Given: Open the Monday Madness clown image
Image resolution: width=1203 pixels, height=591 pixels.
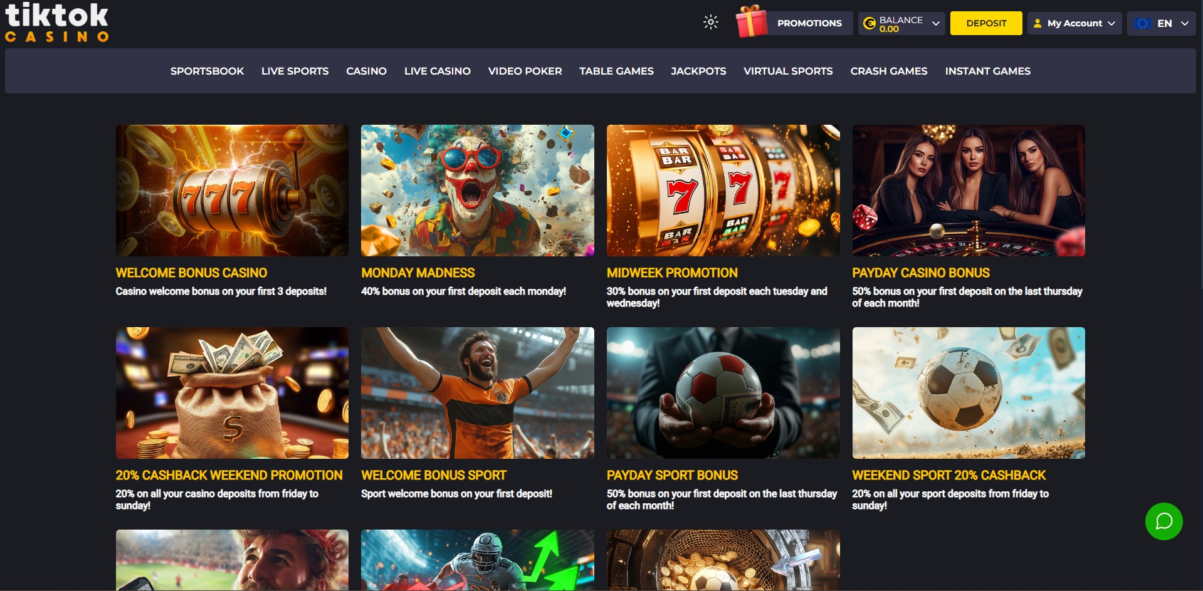Looking at the screenshot, I should point(478,190).
